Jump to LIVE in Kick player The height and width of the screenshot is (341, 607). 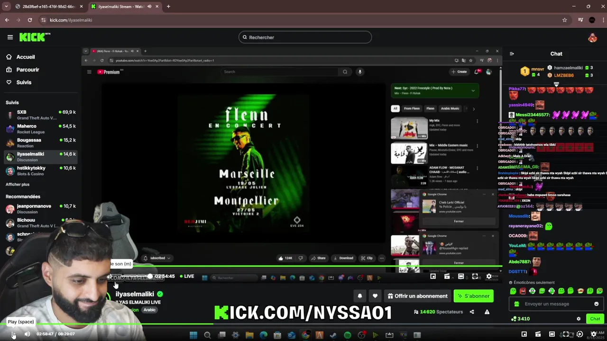pyautogui.click(x=186, y=276)
